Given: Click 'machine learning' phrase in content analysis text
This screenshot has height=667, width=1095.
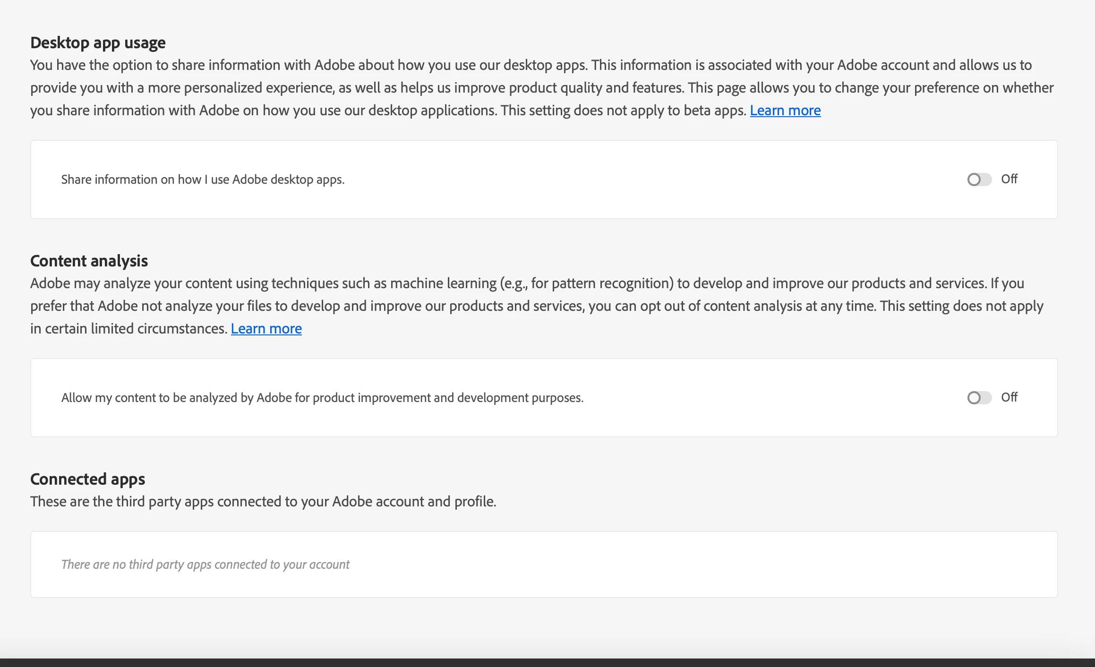Looking at the screenshot, I should pos(443,283).
